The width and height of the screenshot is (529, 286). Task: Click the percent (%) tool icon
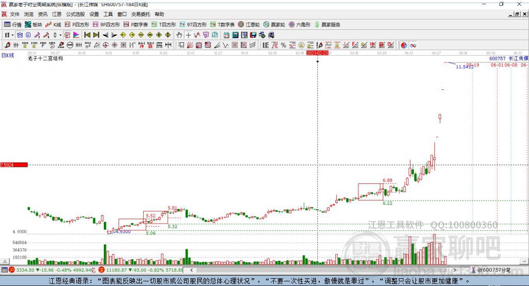click(284, 45)
